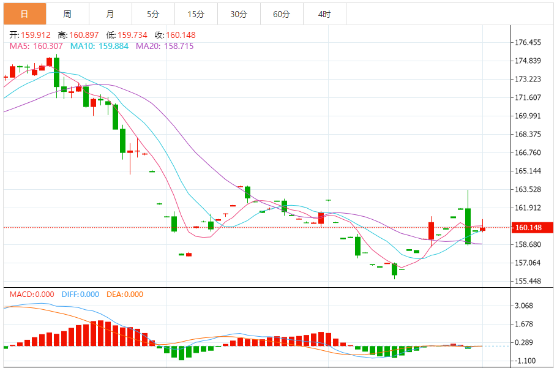Viewport: 557px width, 368px height.
Task: Open the 月 monthly chart tab
Action: coord(110,14)
